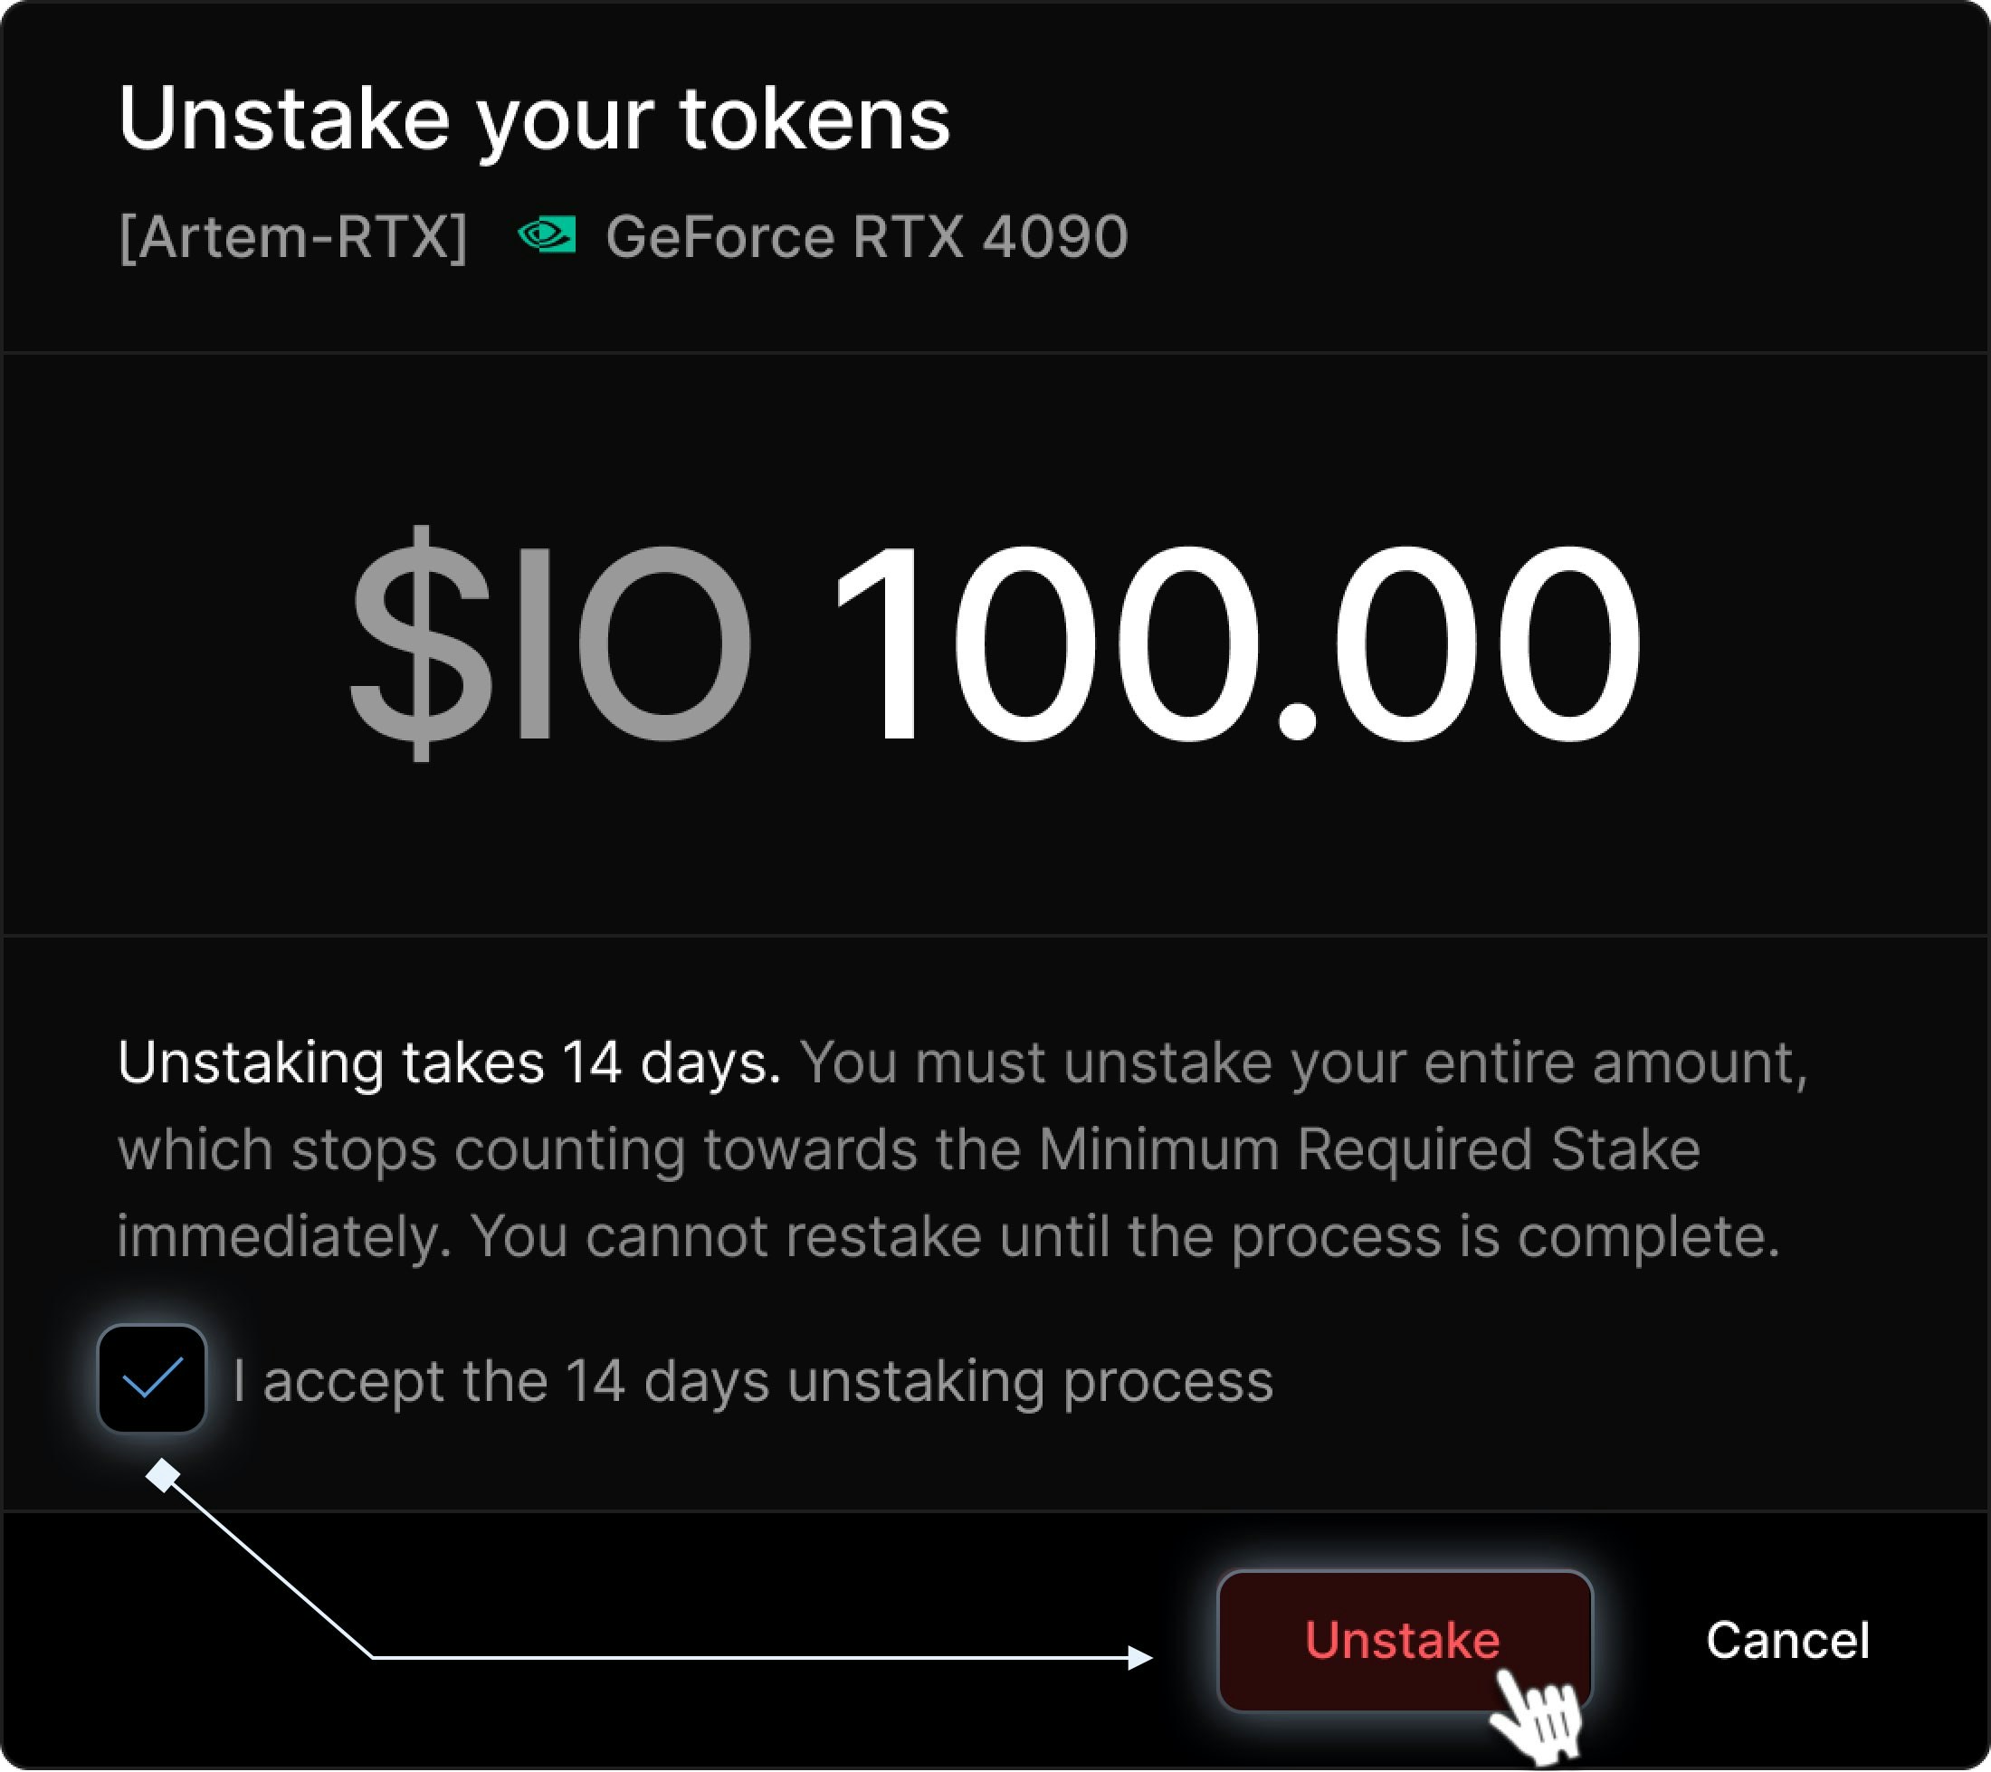
Task: Select the [Artem-RTX] device name
Action: [293, 237]
